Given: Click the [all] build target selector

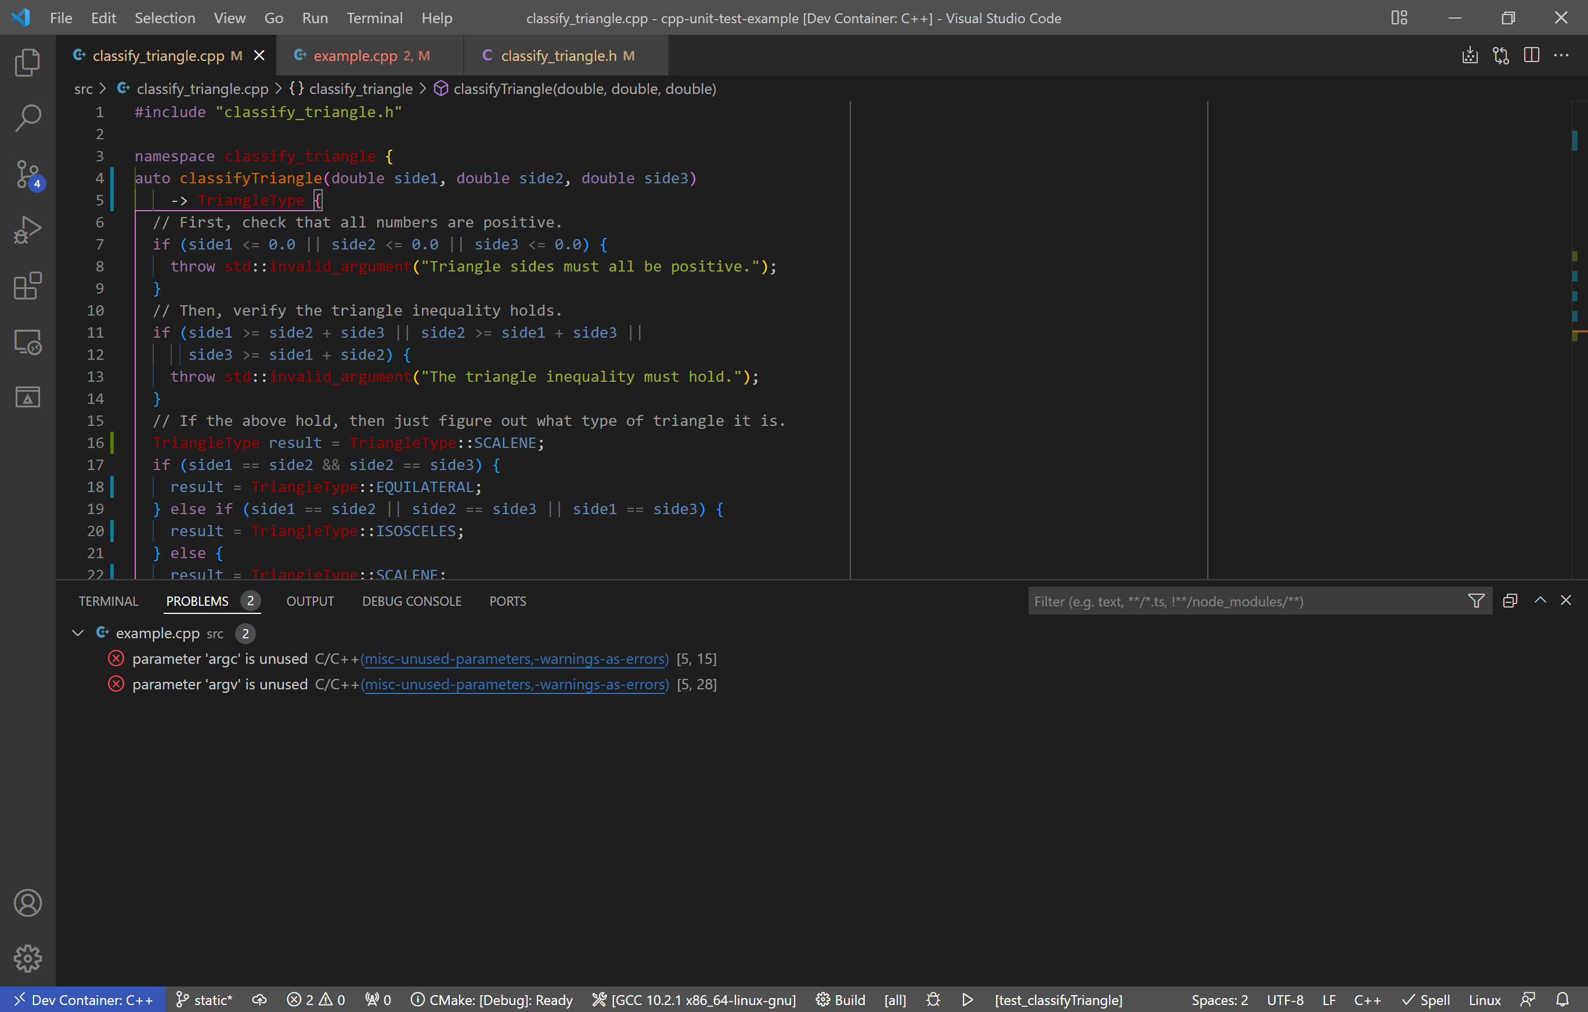Looking at the screenshot, I should pyautogui.click(x=895, y=999).
